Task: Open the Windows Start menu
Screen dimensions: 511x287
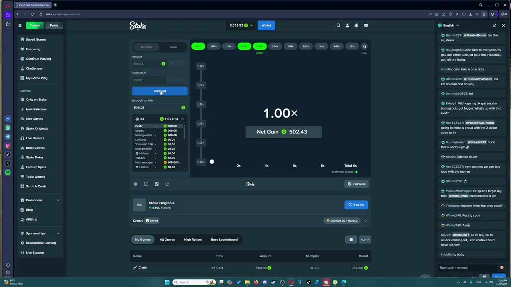Action: [x=167, y=282]
